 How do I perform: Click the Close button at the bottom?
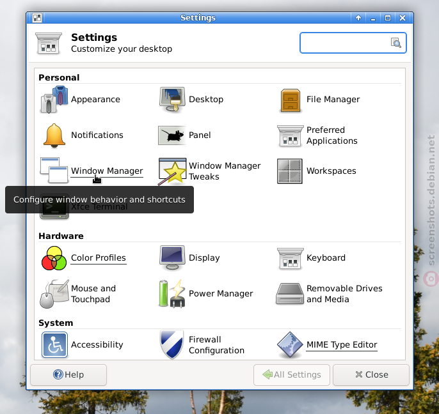tap(371, 375)
